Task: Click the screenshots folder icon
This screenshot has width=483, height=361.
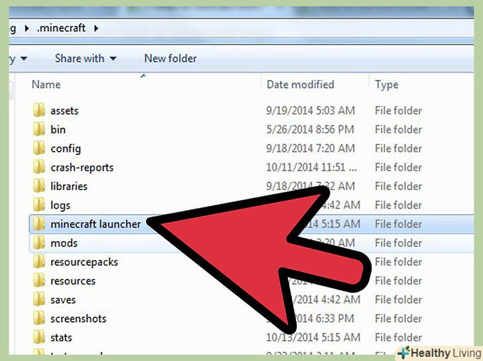Action: point(39,318)
